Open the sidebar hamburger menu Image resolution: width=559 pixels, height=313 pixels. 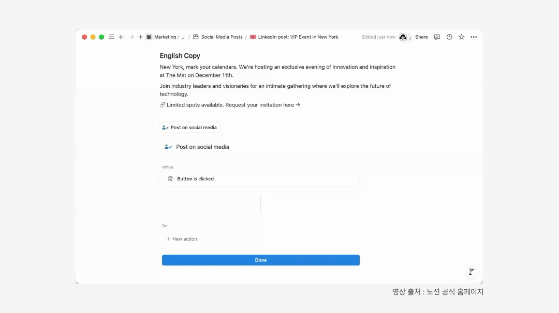click(111, 37)
